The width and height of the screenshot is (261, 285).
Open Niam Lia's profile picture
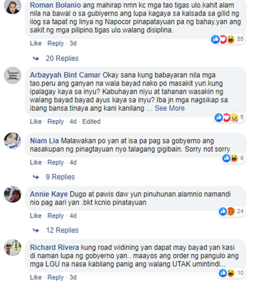point(13,141)
